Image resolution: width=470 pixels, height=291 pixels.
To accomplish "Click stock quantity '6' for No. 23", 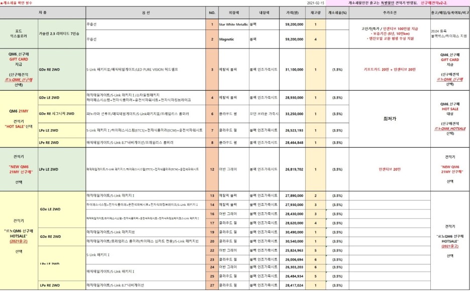I will (316, 260).
